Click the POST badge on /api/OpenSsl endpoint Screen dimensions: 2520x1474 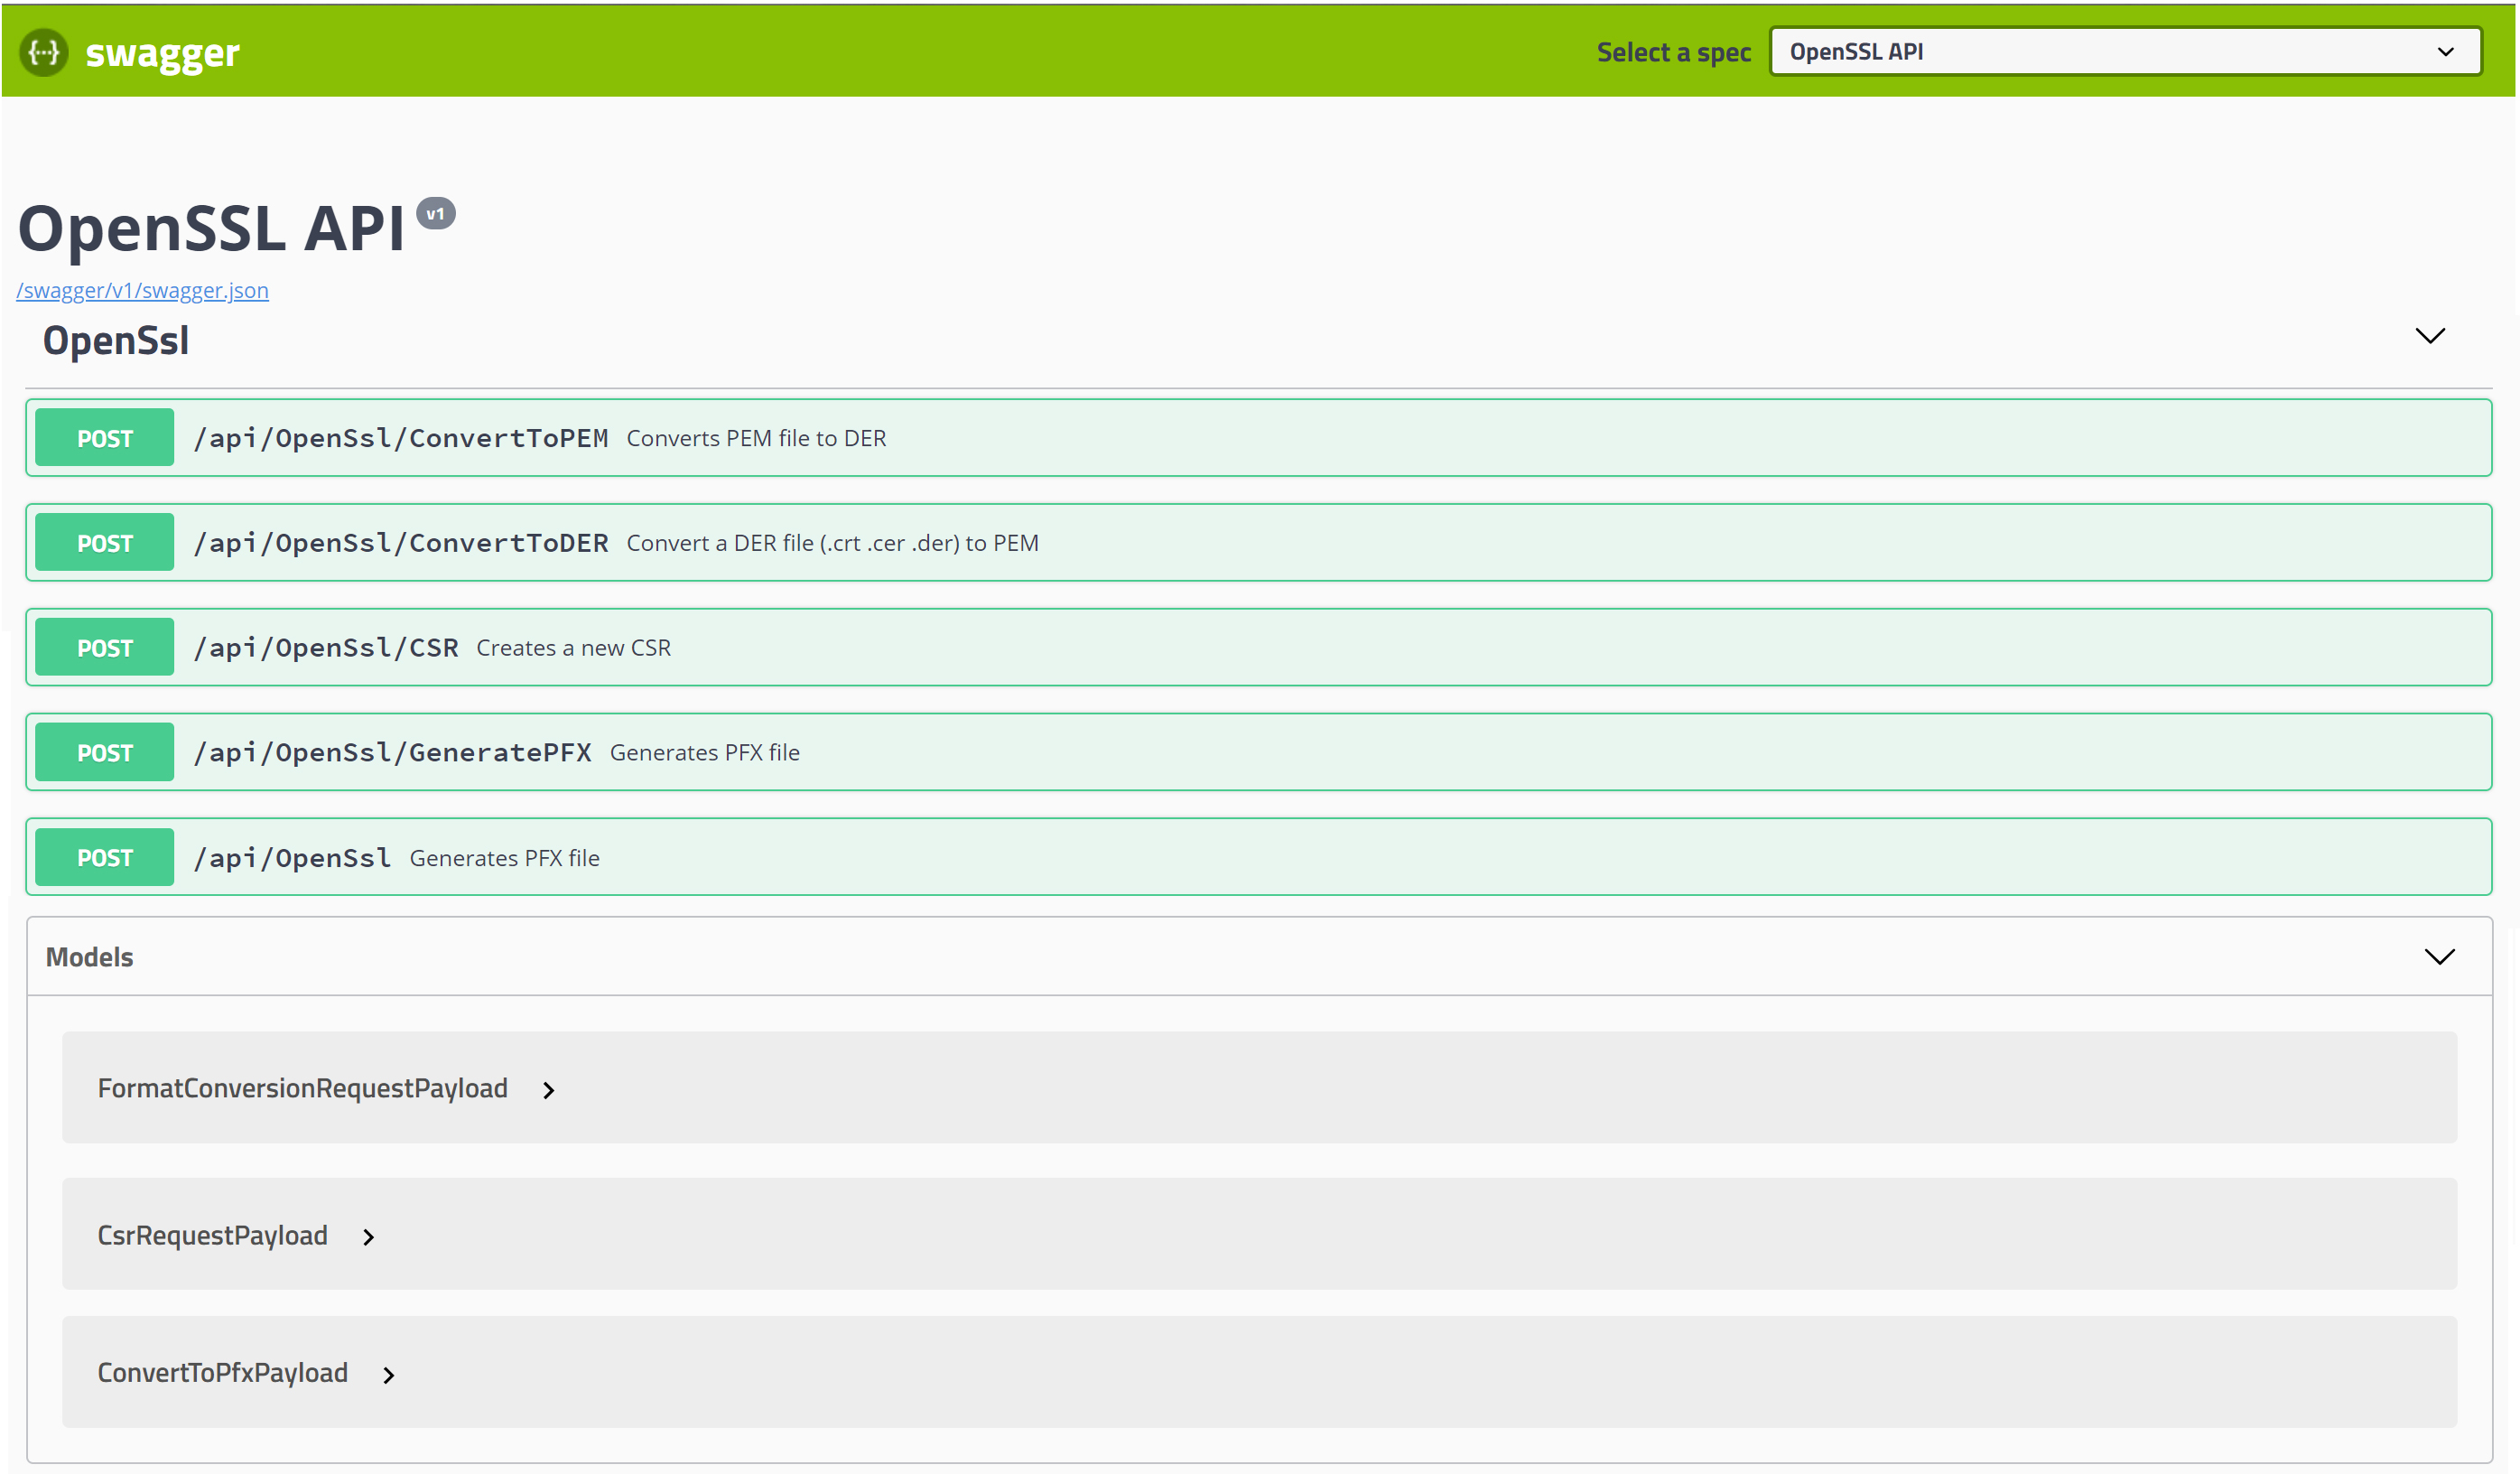coord(103,856)
